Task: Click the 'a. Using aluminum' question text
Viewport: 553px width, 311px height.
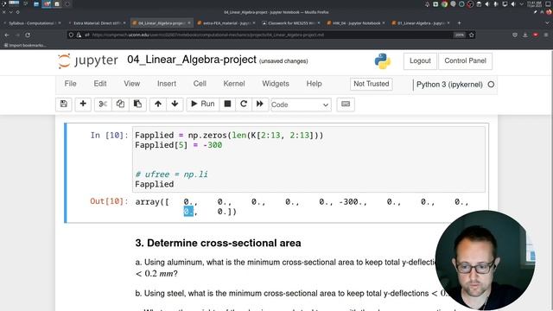Action: click(285, 268)
